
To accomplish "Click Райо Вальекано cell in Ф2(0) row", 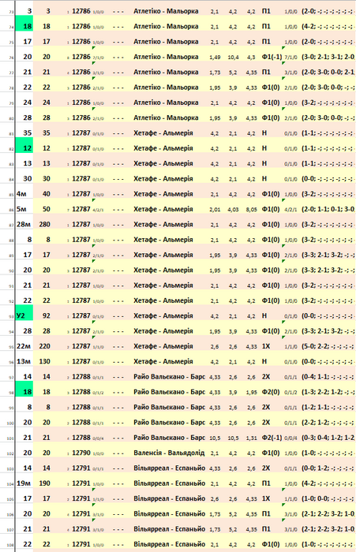I will click(169, 392).
